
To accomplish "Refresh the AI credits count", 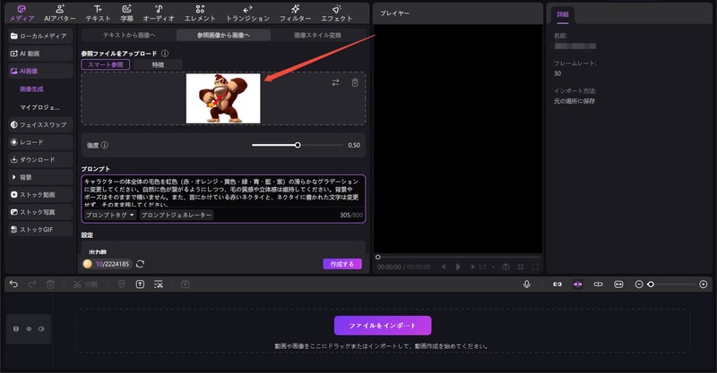I will (141, 264).
